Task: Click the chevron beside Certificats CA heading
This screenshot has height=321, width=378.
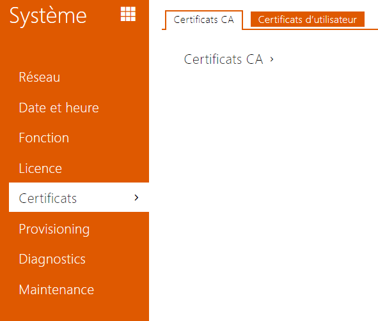Action: click(x=272, y=59)
